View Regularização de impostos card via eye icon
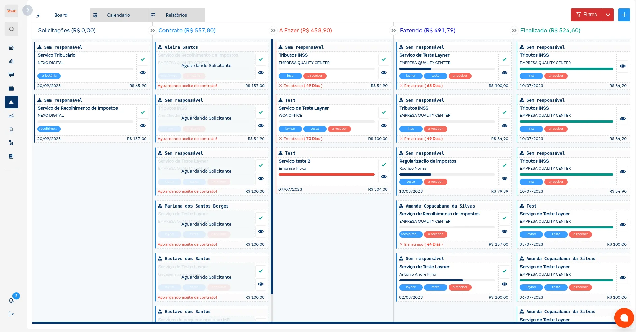 pos(504,178)
